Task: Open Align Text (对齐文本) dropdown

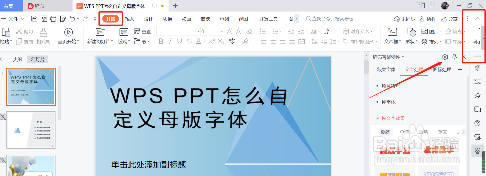Action: tap(358, 31)
